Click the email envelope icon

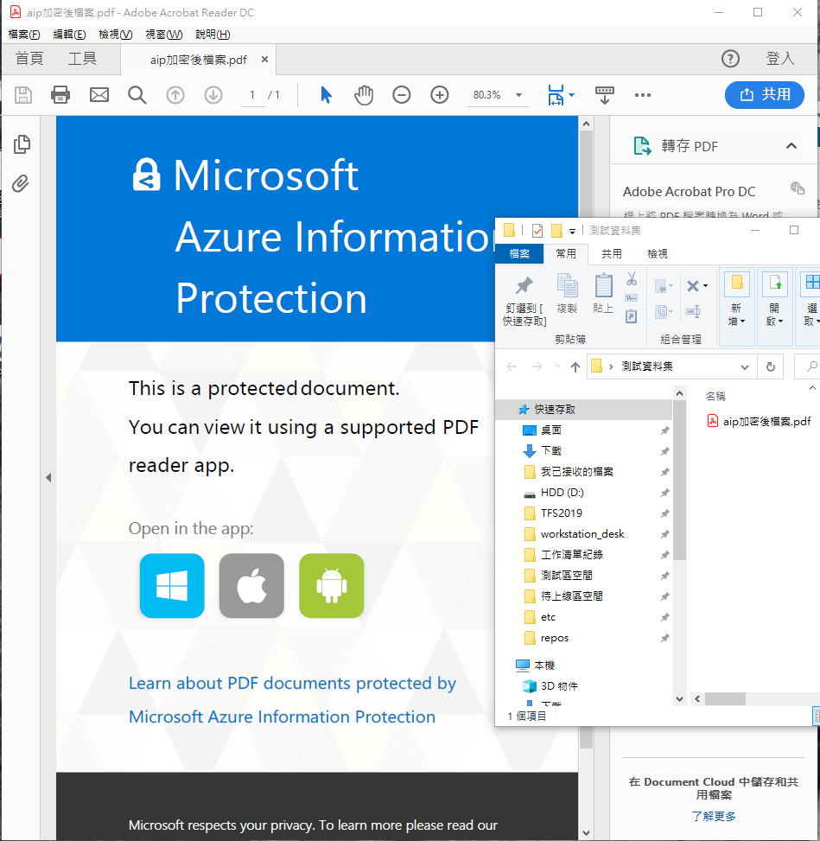click(x=99, y=95)
